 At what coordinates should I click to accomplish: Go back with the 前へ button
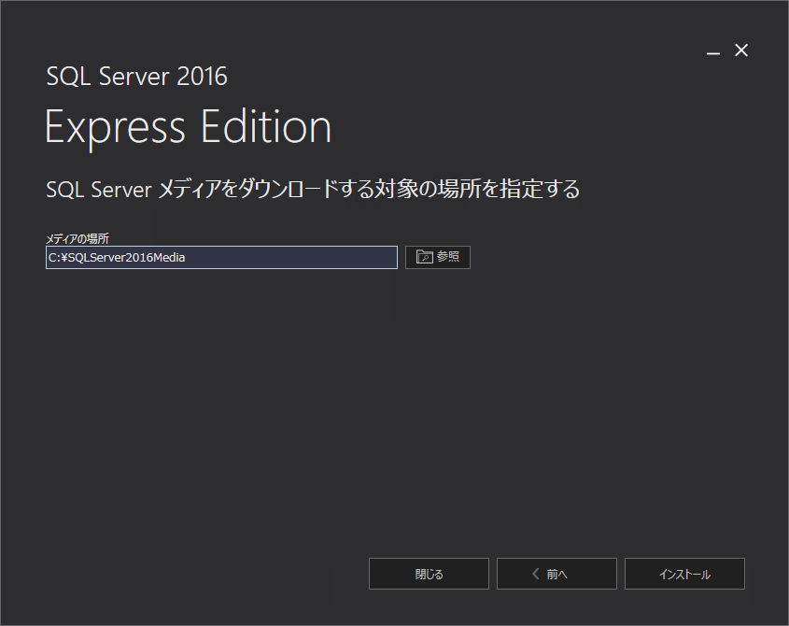[x=557, y=574]
